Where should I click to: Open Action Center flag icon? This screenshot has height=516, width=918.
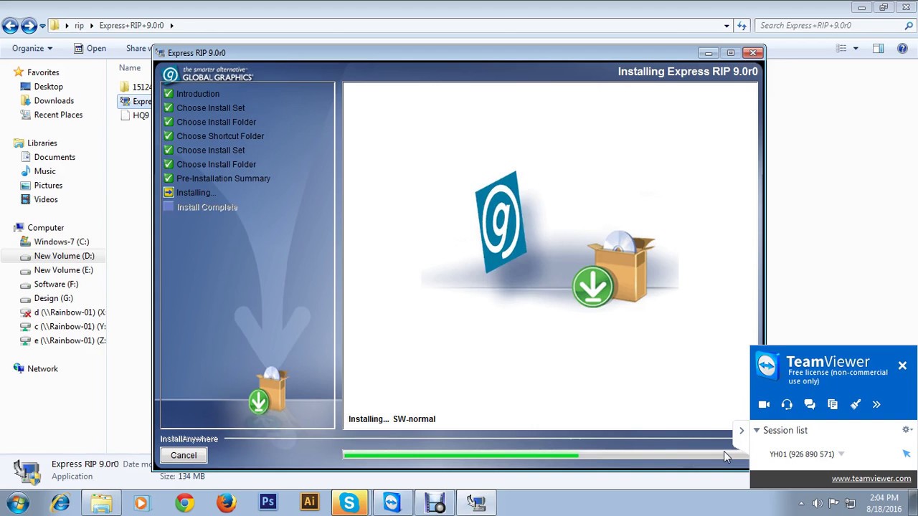[833, 504]
